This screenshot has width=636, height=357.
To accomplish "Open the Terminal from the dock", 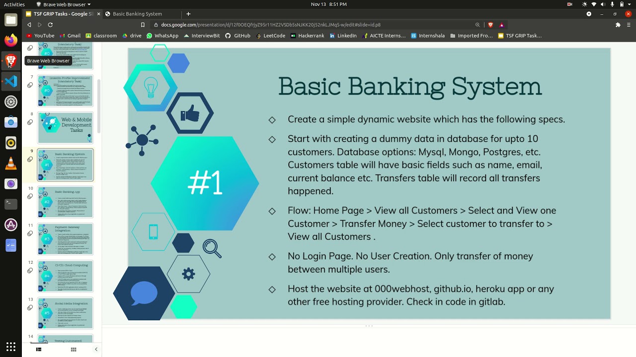I will click(x=11, y=204).
